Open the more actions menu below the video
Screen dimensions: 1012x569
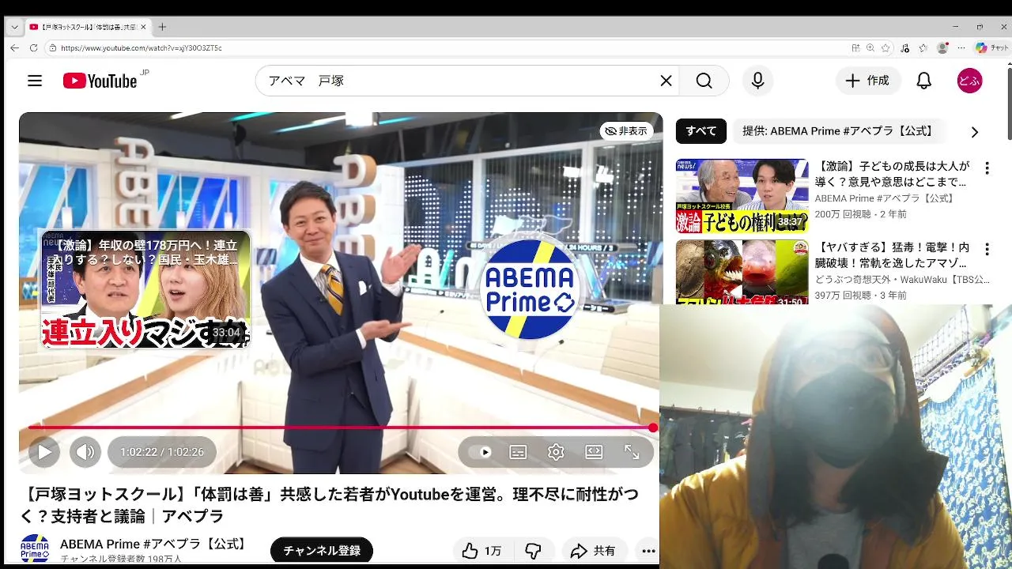pos(648,551)
